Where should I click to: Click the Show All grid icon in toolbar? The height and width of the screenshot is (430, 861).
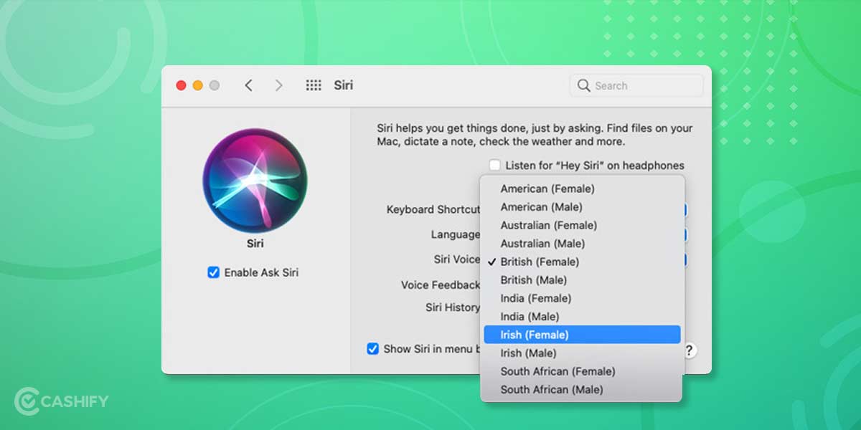314,85
